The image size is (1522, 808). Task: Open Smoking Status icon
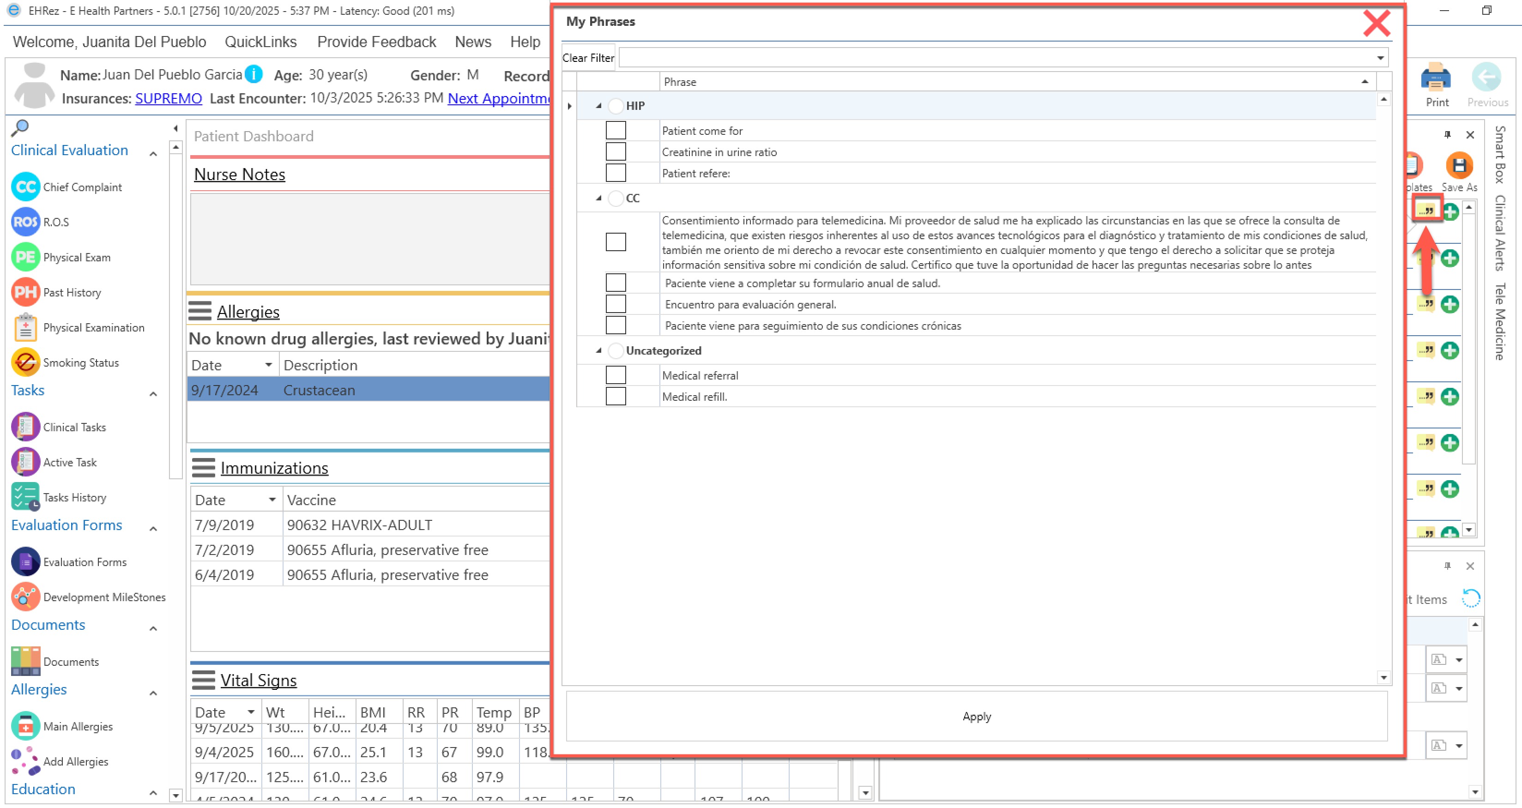pos(25,362)
